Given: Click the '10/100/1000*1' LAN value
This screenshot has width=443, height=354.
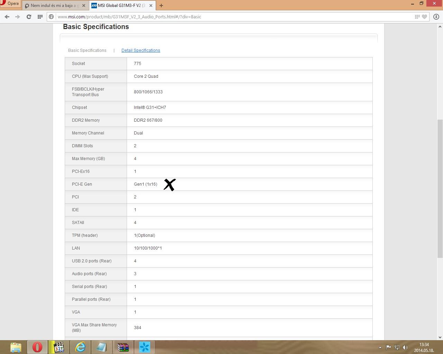Looking at the screenshot, I should coord(148,248).
